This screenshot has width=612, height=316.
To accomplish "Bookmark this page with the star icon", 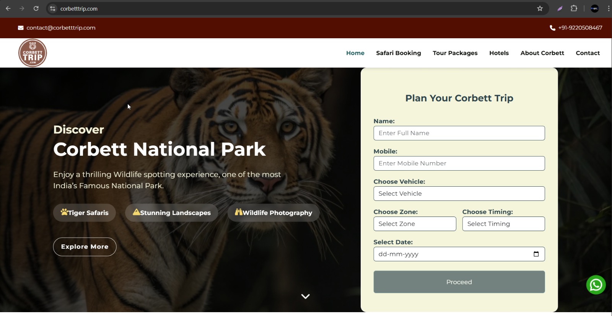I will tap(540, 8).
